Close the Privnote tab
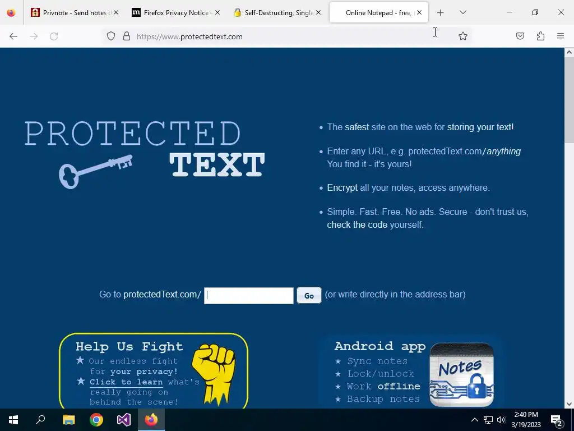574x431 pixels. click(x=116, y=12)
